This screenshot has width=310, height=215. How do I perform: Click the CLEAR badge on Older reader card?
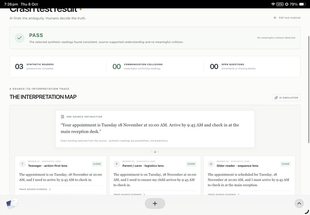[285, 164]
